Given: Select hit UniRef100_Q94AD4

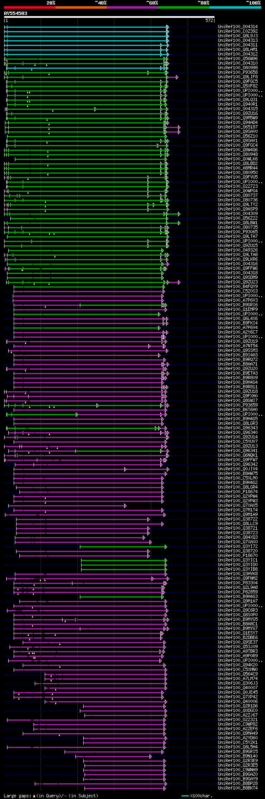Looking at the screenshot, I should (238, 122).
